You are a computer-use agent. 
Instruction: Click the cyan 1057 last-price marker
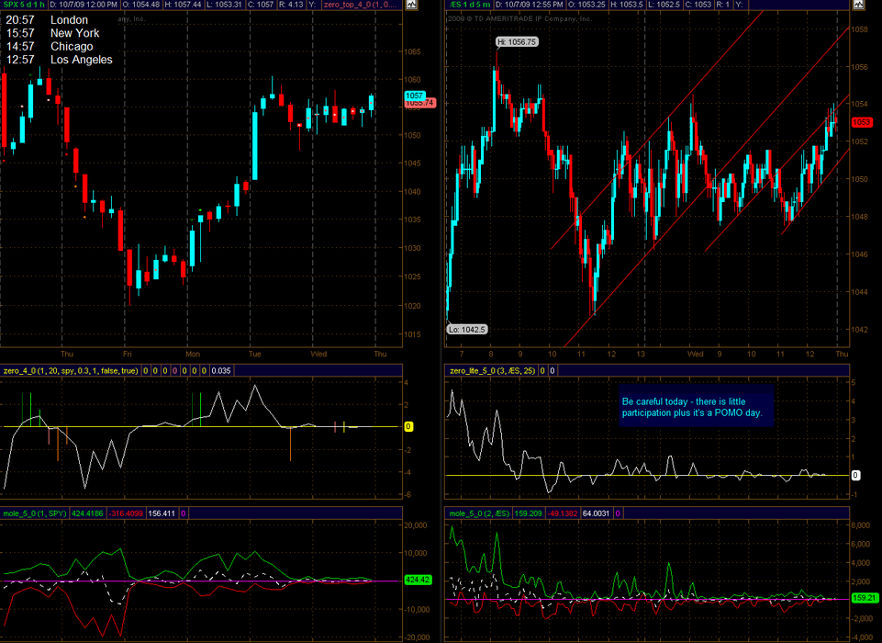[x=413, y=96]
